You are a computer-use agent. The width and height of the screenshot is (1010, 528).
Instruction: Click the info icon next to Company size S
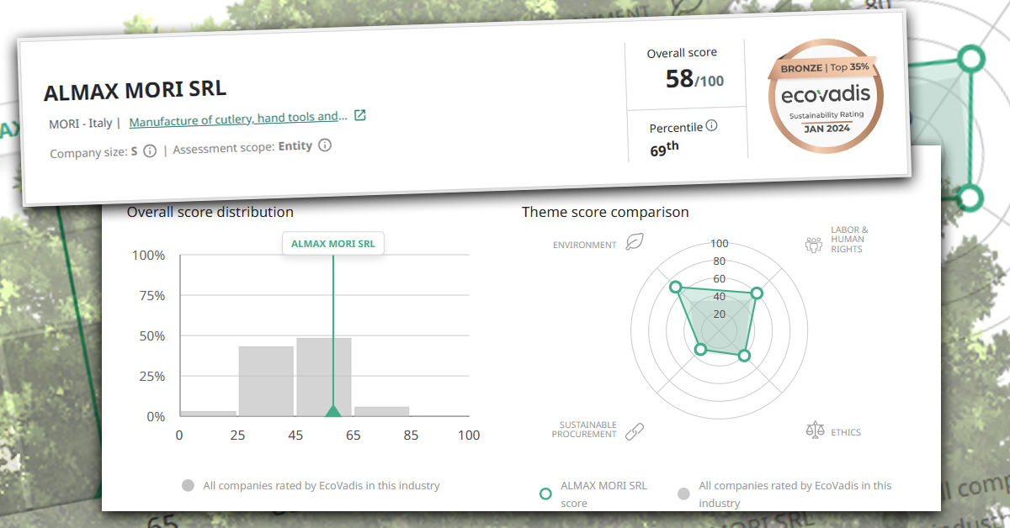[x=150, y=151]
